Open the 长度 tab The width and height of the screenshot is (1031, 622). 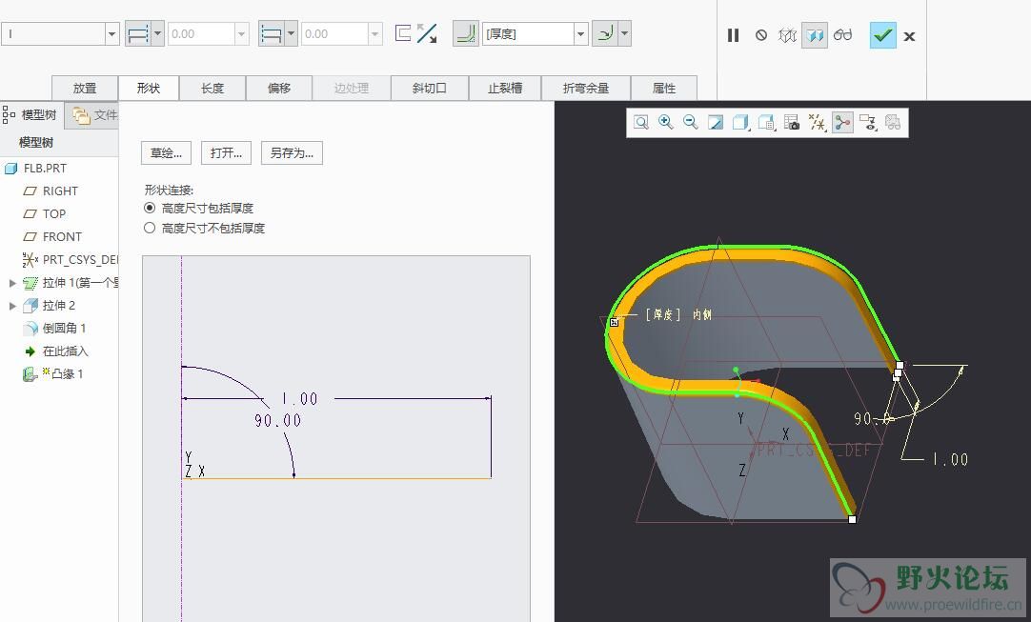click(x=212, y=88)
